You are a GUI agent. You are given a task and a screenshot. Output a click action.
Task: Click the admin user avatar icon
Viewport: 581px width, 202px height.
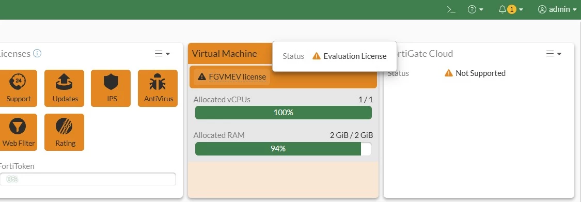pyautogui.click(x=542, y=10)
